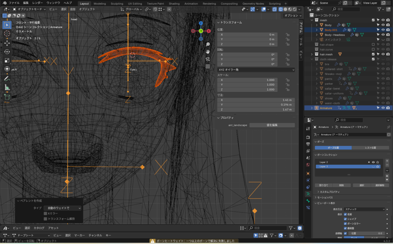Viewport: 393px width, 244px height.
Task: Open the Bone properties tab
Action: [308, 201]
